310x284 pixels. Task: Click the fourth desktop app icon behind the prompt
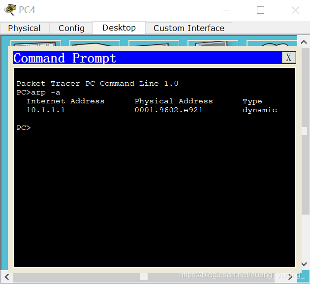point(213,43)
